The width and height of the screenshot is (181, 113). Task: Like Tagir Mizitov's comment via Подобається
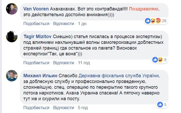[x=36, y=63]
